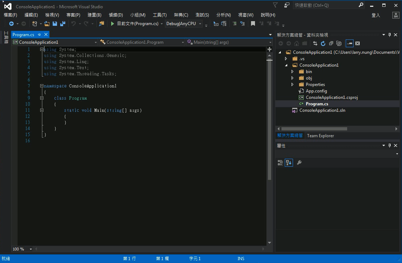The width and height of the screenshot is (402, 263).
Task: Open Property Pages with the wrench icon
Action: click(299, 163)
